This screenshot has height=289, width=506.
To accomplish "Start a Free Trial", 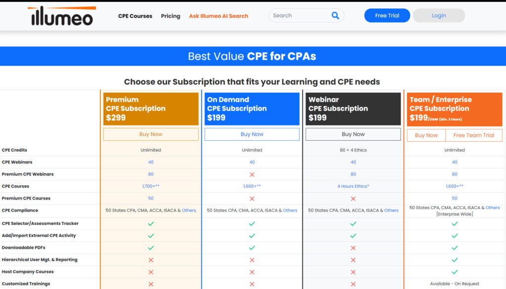I will click(387, 16).
